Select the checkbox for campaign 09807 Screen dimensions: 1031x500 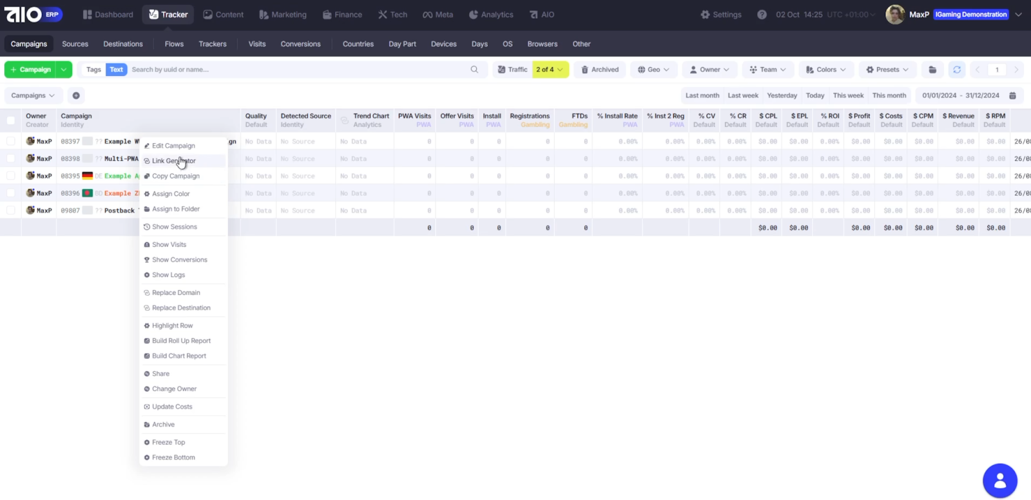(x=11, y=210)
